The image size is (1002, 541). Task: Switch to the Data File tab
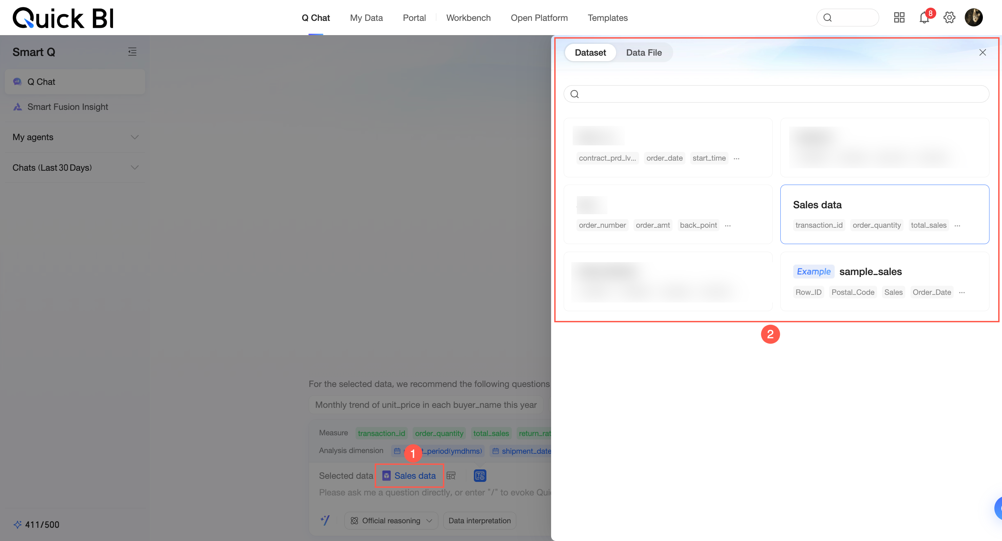pos(643,53)
